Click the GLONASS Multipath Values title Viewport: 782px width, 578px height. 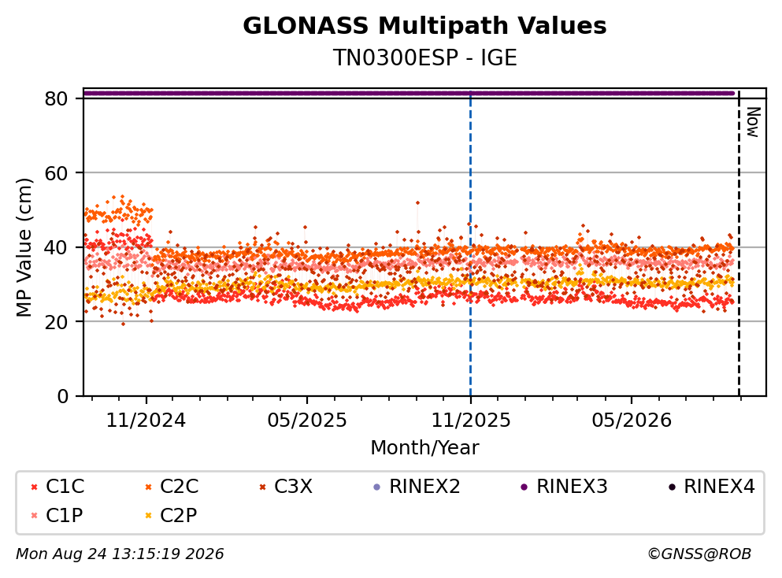click(x=424, y=26)
